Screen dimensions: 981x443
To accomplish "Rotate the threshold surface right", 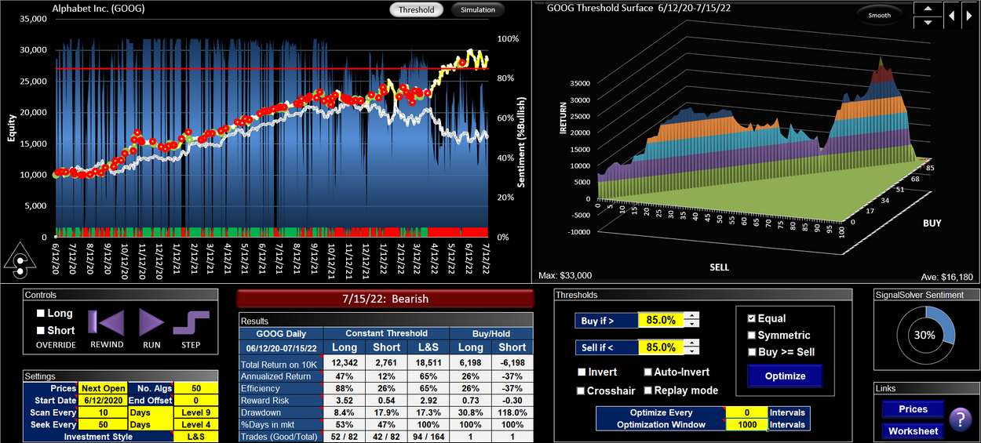I will tap(969, 15).
